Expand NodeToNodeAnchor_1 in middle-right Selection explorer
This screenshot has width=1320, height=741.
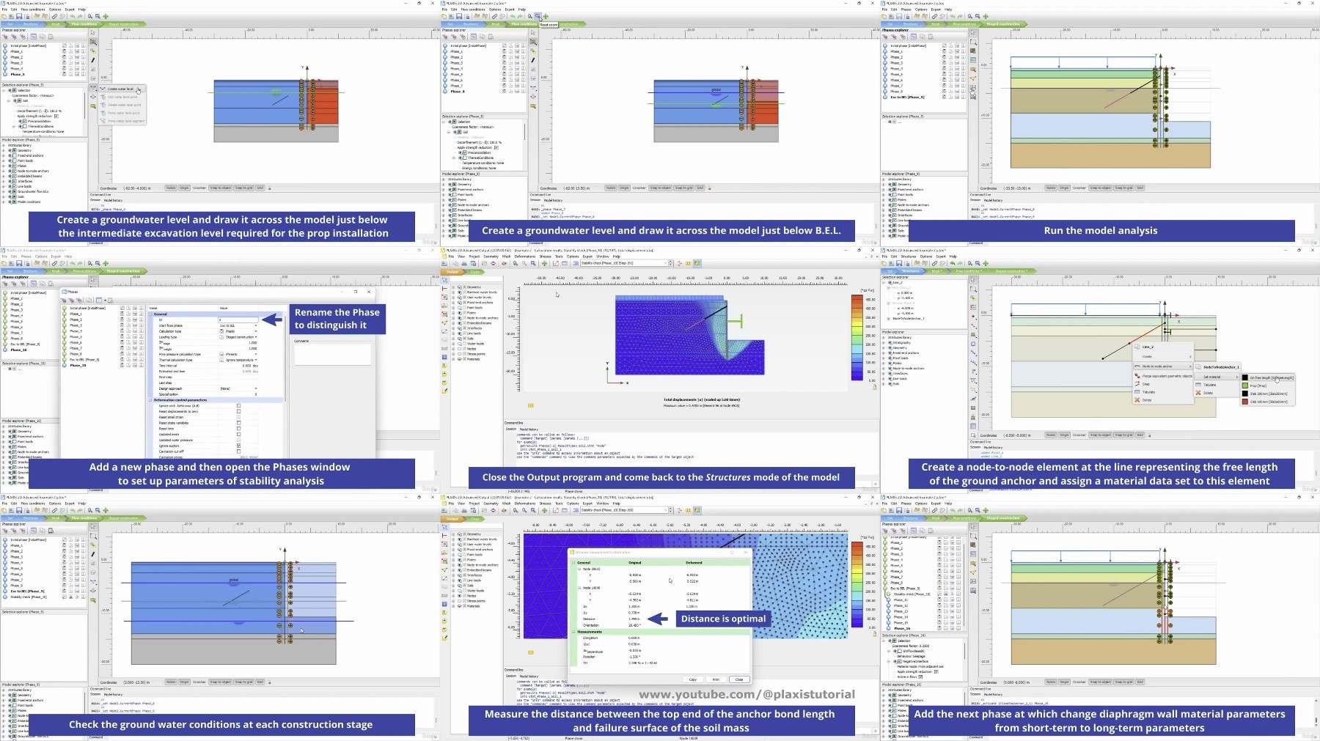click(x=889, y=319)
